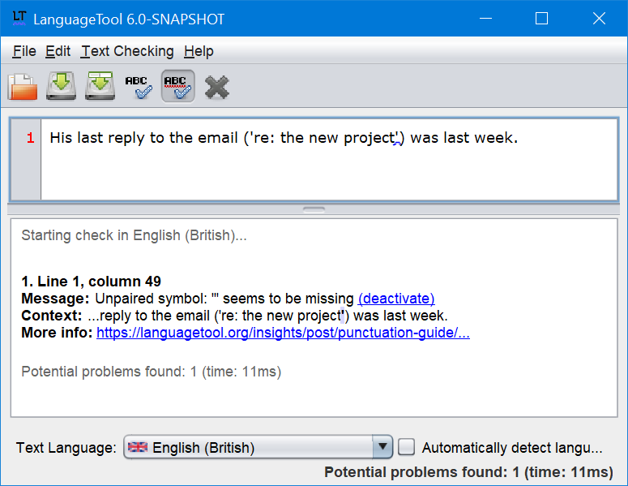Enable automatic language detection checkbox
628x486 pixels.
point(406,447)
